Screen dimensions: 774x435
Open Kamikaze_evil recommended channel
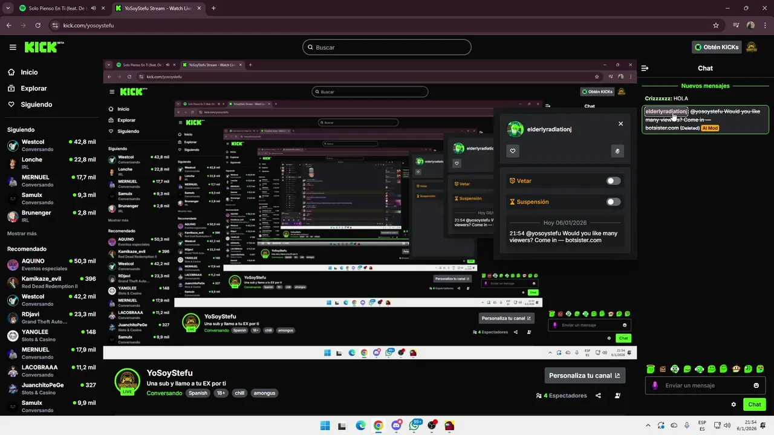pos(51,282)
